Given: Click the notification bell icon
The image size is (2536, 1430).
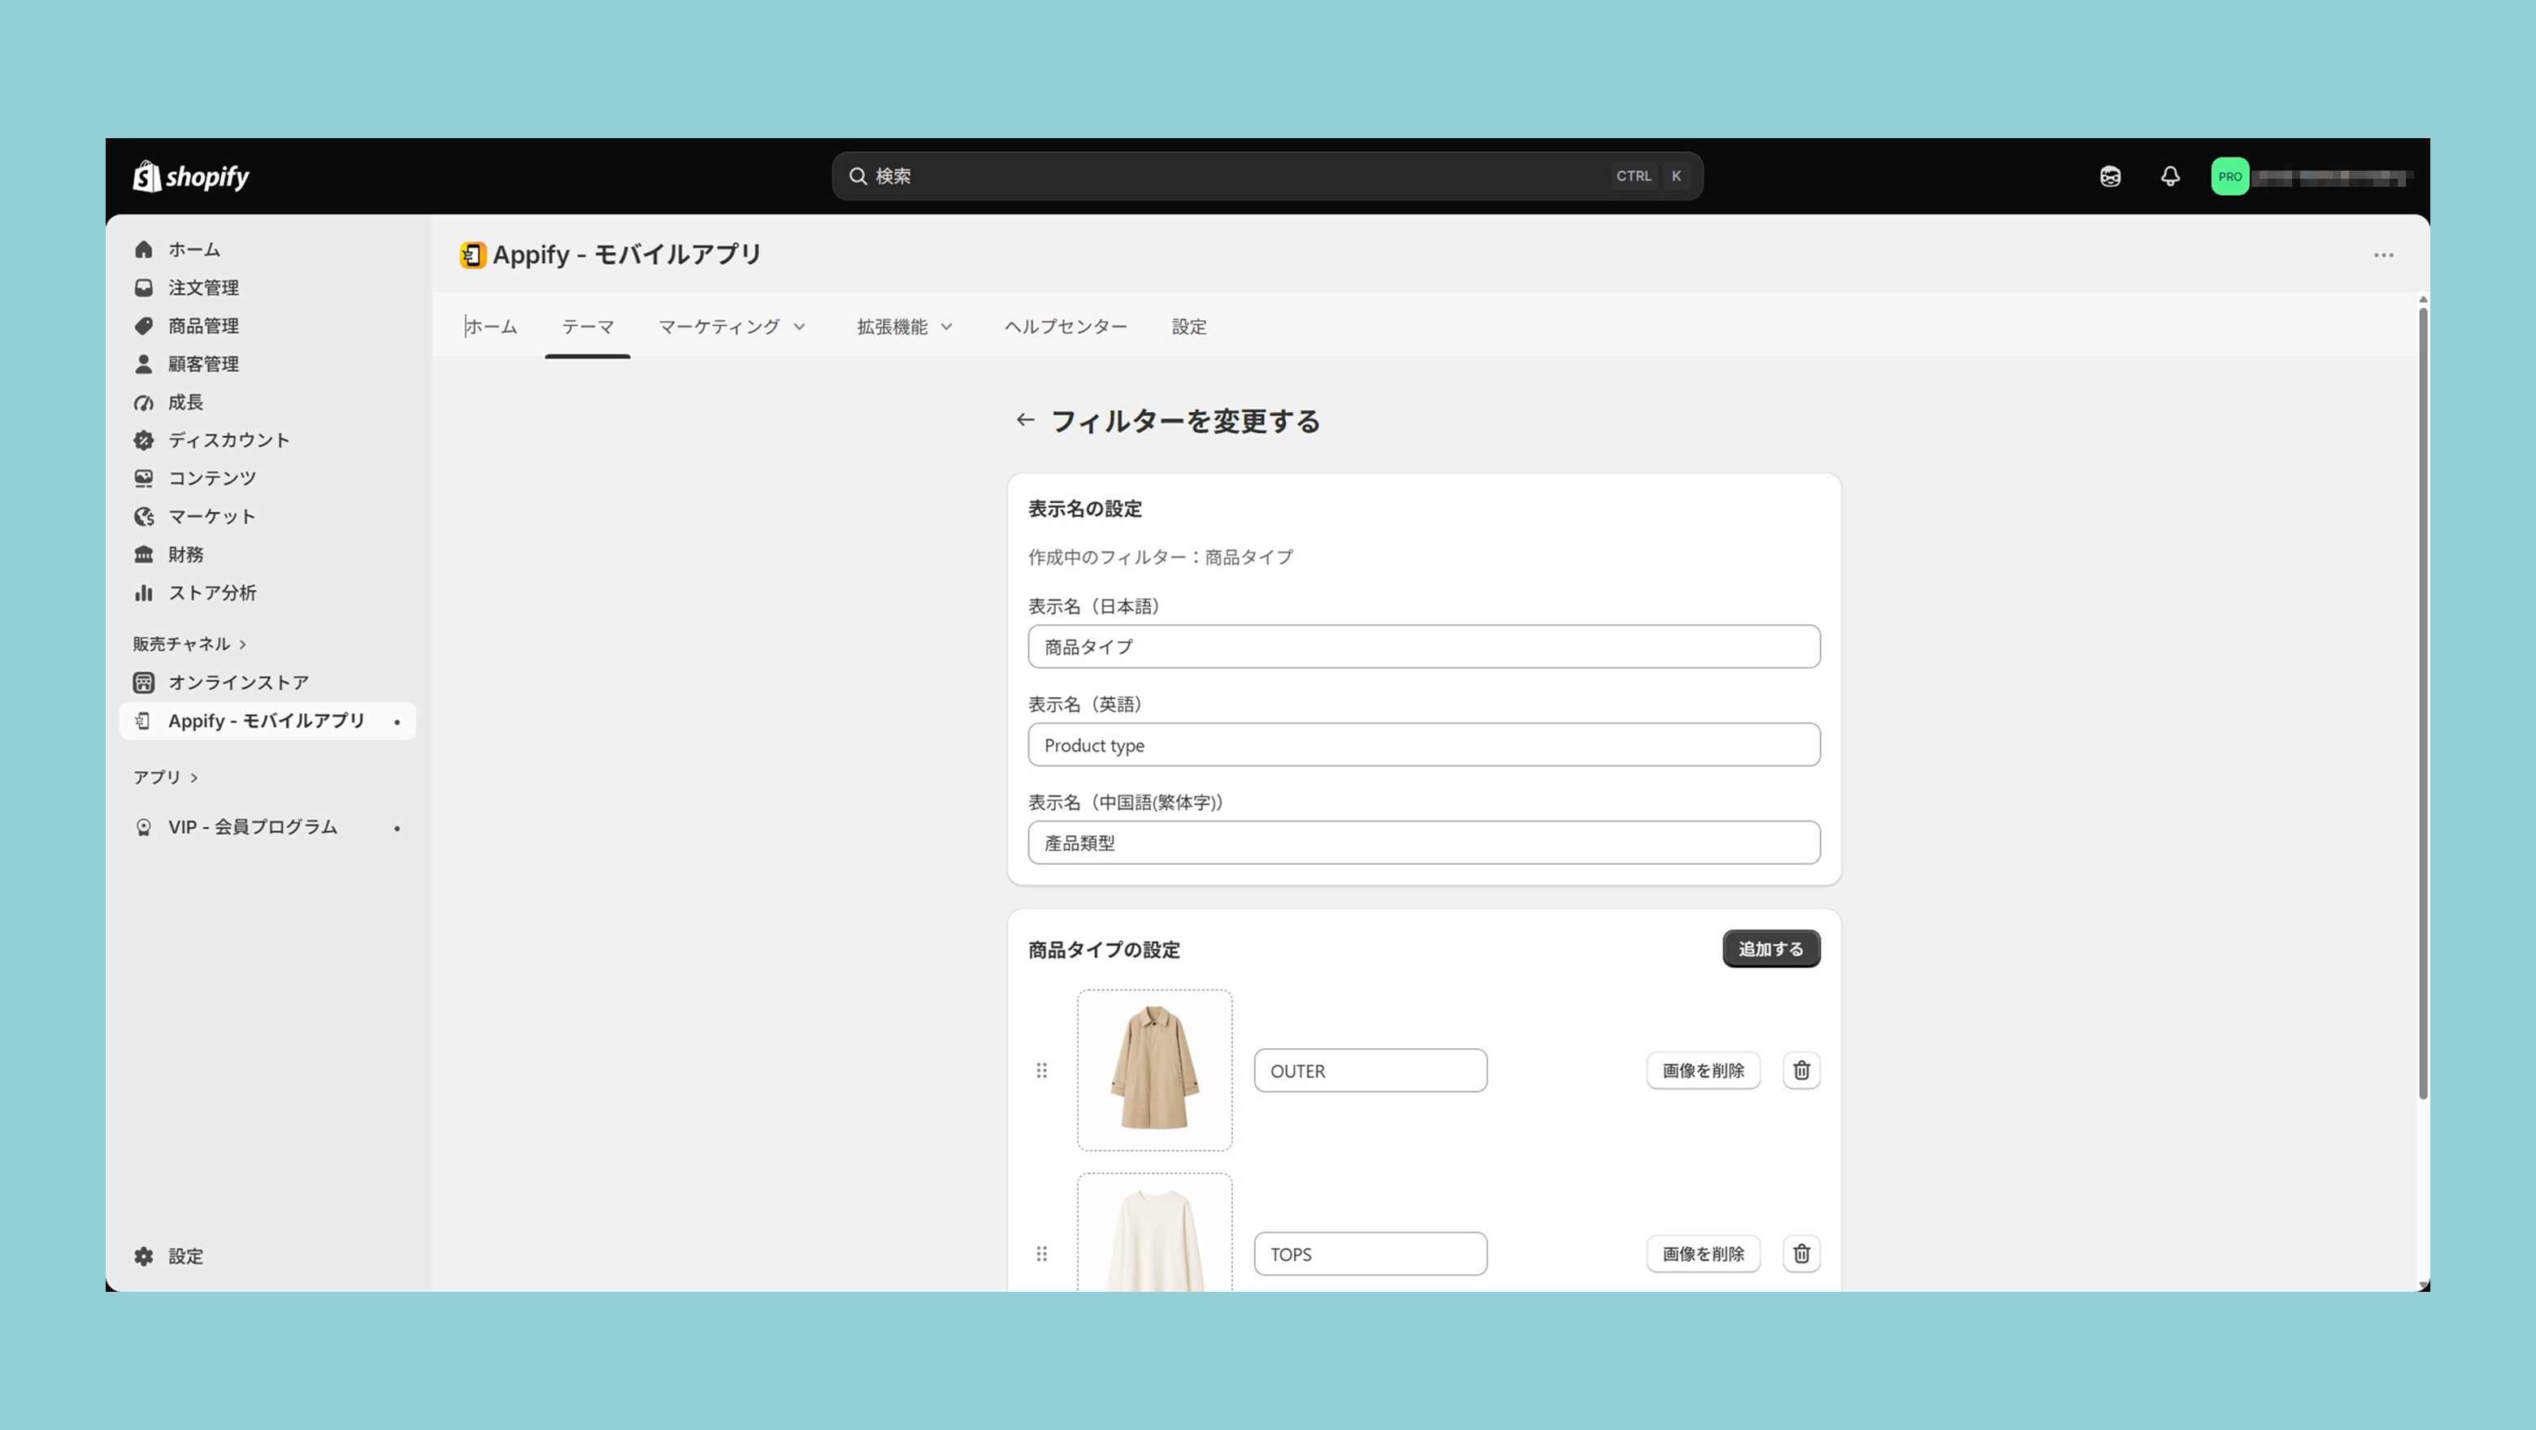Looking at the screenshot, I should (x=2169, y=176).
